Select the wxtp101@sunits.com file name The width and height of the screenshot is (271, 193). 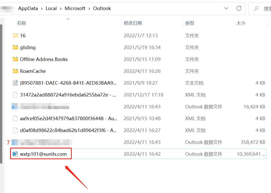coord(43,154)
